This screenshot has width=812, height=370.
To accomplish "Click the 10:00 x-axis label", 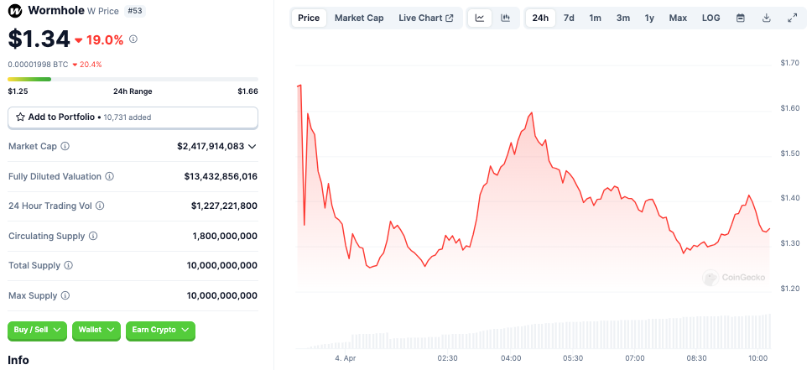I will pos(758,358).
